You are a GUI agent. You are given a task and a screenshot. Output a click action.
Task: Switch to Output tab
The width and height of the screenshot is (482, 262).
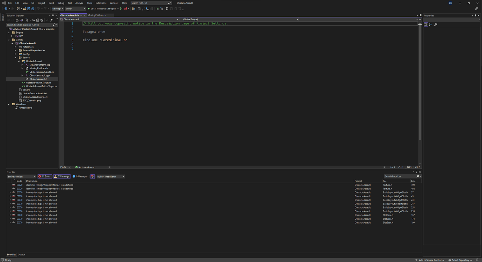21,255
